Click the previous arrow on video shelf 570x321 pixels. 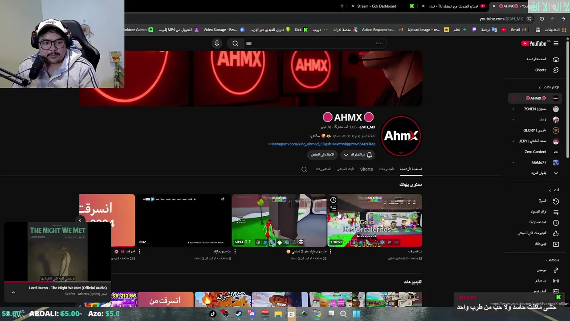(x=80, y=220)
